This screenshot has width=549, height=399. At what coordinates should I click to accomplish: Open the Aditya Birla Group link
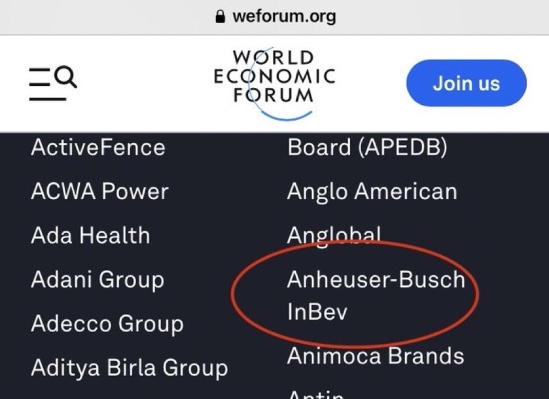(130, 368)
